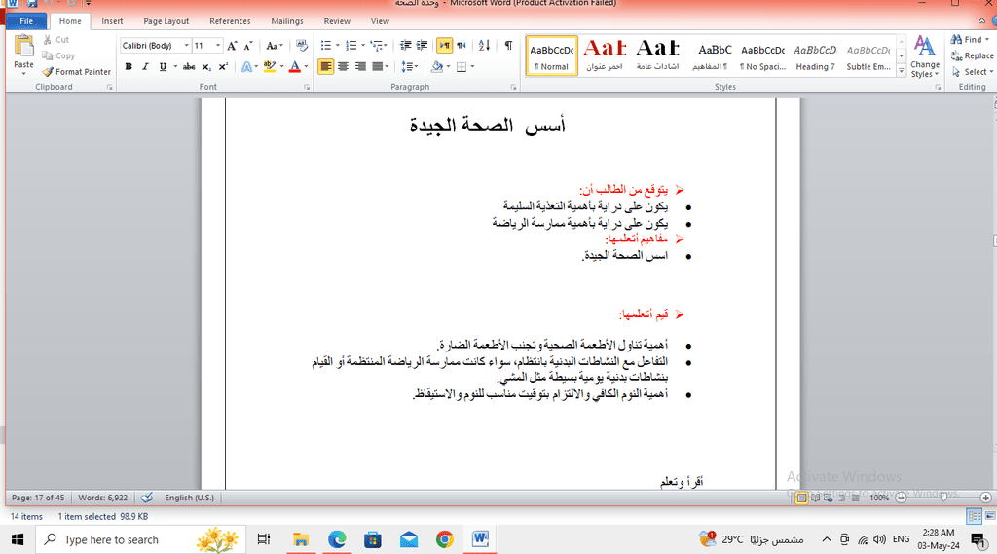
Task: Toggle italic formatting
Action: coord(146,67)
